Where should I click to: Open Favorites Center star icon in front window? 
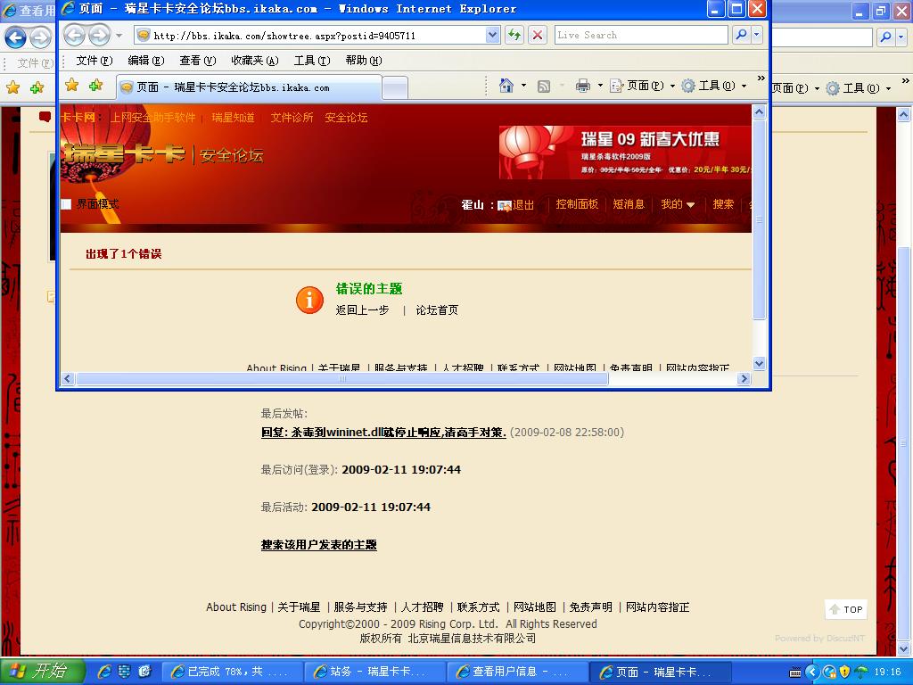(71, 86)
